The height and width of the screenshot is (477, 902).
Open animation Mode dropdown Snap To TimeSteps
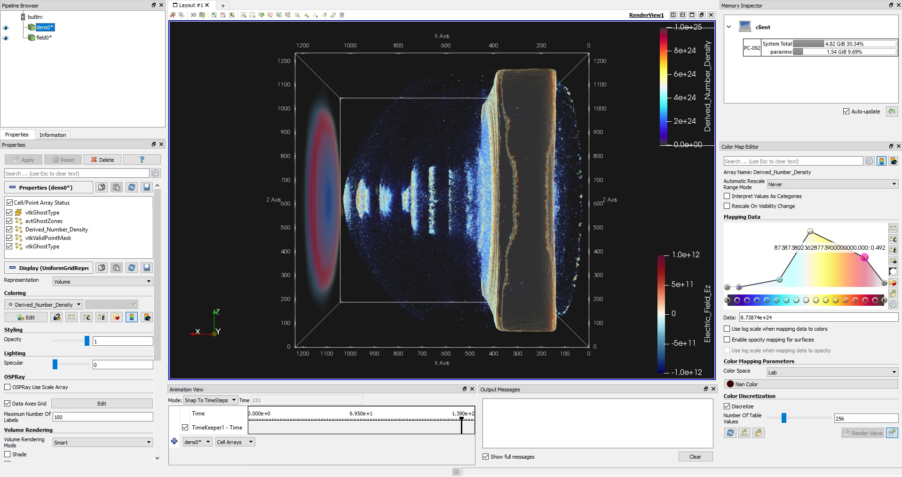coord(210,400)
